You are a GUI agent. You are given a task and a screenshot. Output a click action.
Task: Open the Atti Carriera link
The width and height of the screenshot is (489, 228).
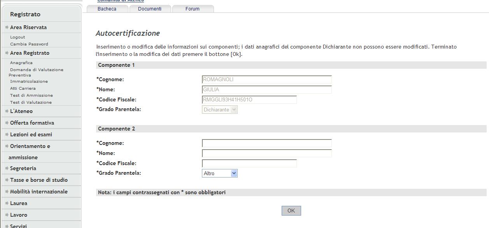[x=23, y=89]
